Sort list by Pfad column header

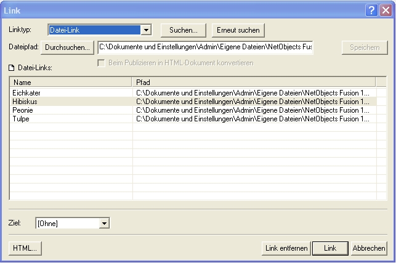coord(253,82)
